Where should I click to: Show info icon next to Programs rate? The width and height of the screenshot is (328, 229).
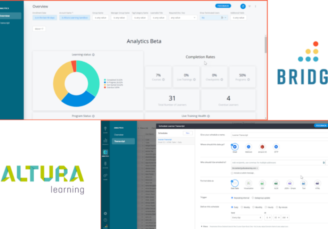click(249, 80)
